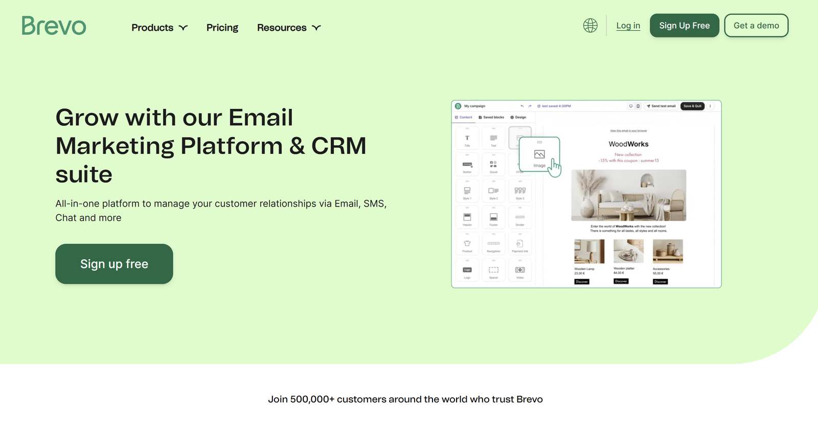This screenshot has width=818, height=424.
Task: Select the Social block in editor preview
Action: click(493, 165)
